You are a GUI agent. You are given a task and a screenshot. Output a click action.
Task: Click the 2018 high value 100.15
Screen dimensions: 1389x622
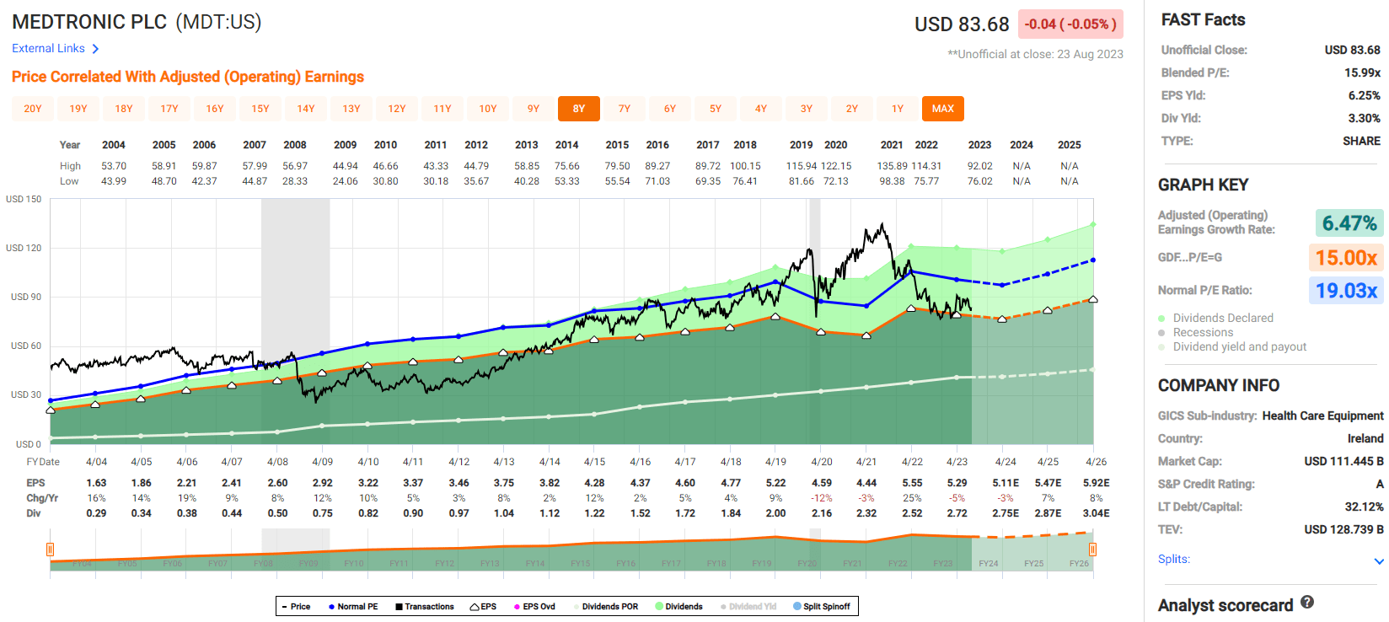[745, 166]
